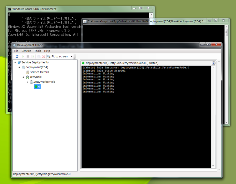Viewport: 236px width, 184px height.
Task: Open the File menu
Action: pyautogui.click(x=16, y=51)
